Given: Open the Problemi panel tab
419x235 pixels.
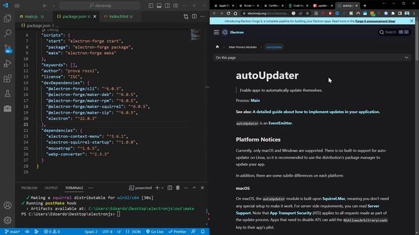Looking at the screenshot, I should coord(29,188).
